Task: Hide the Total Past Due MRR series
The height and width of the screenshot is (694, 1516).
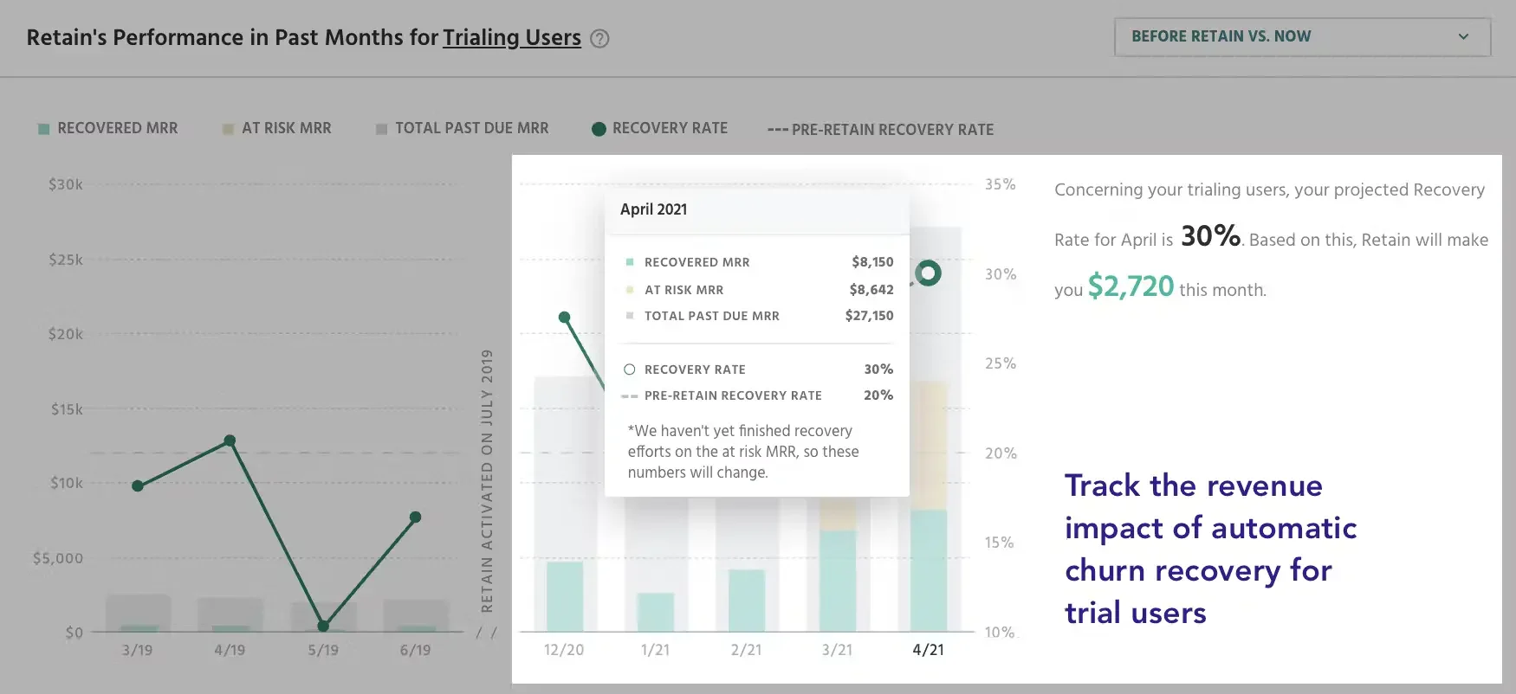Action: 471,128
